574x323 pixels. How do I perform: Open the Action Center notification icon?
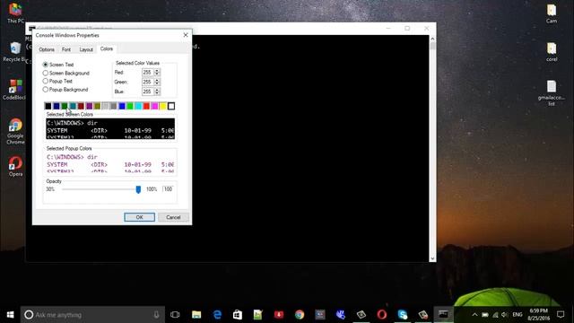click(561, 315)
